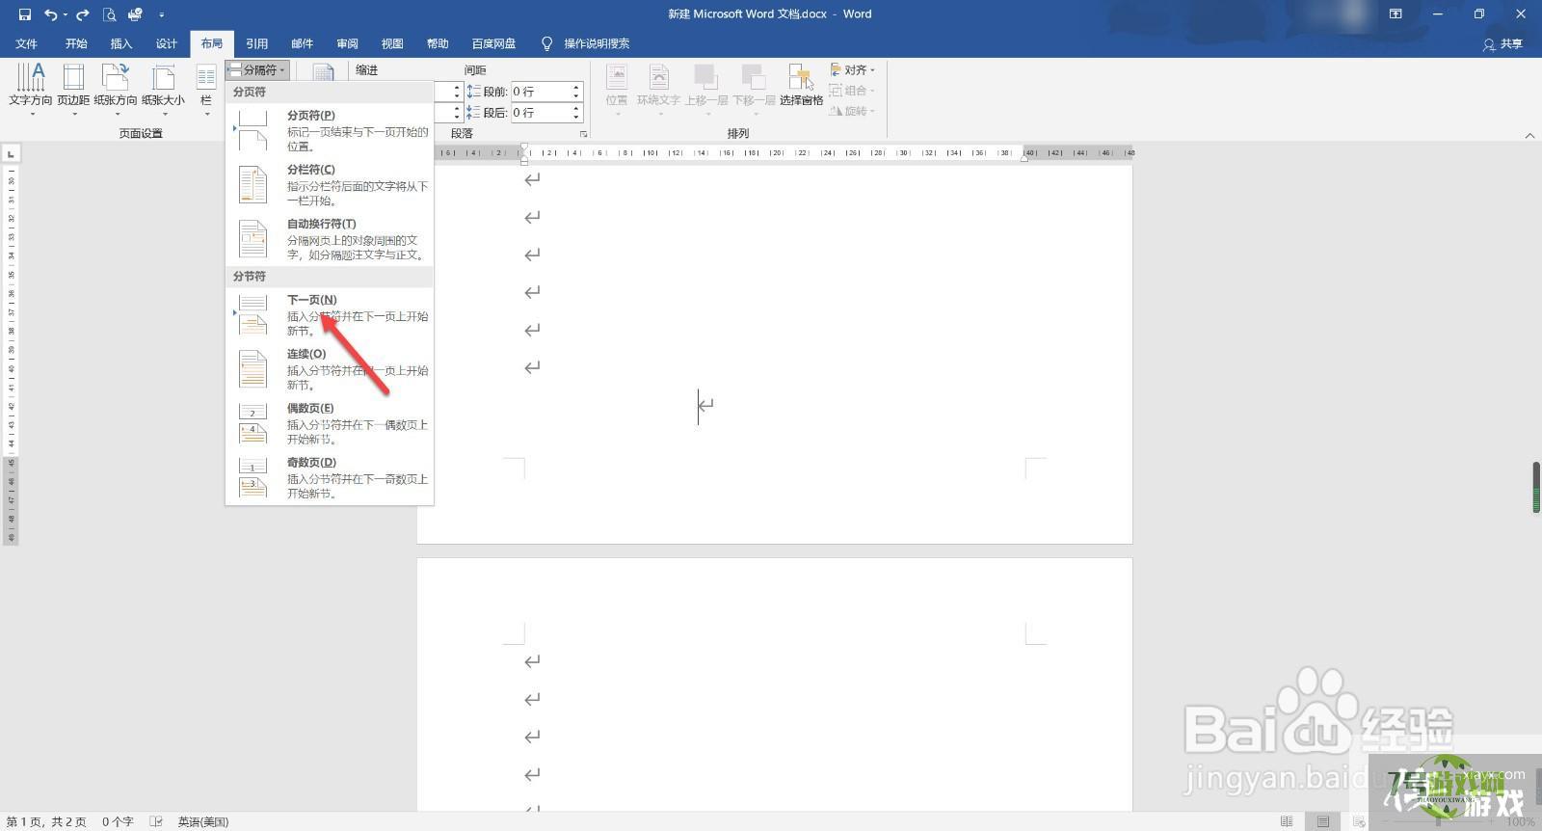
Task: Save the document with the floppy icon
Action: coord(25,14)
